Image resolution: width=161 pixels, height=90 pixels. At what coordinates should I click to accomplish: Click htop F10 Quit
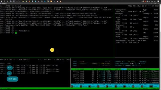pyautogui.click(x=153, y=86)
